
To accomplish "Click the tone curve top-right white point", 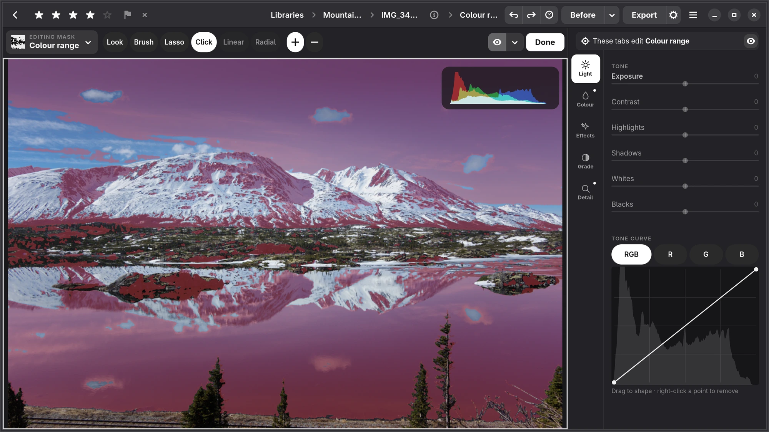I will (756, 270).
